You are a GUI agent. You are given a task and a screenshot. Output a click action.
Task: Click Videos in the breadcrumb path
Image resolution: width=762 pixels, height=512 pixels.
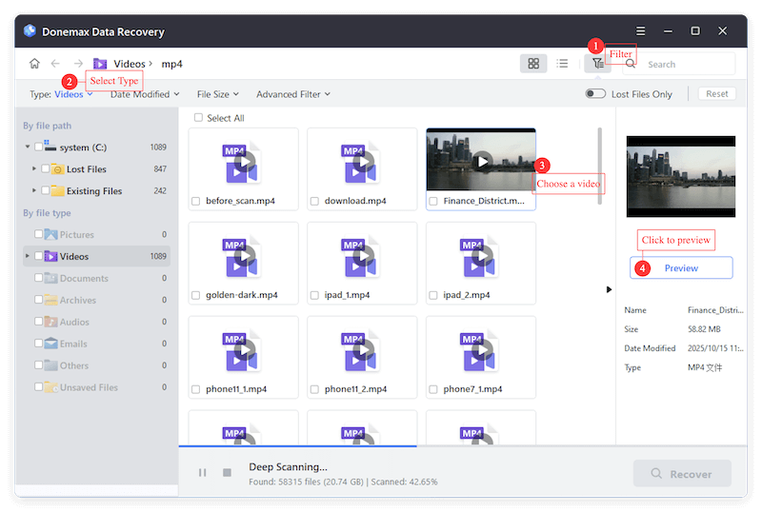(x=130, y=64)
